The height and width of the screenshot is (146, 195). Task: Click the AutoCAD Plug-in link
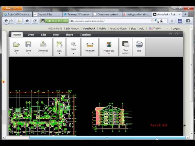(118, 29)
